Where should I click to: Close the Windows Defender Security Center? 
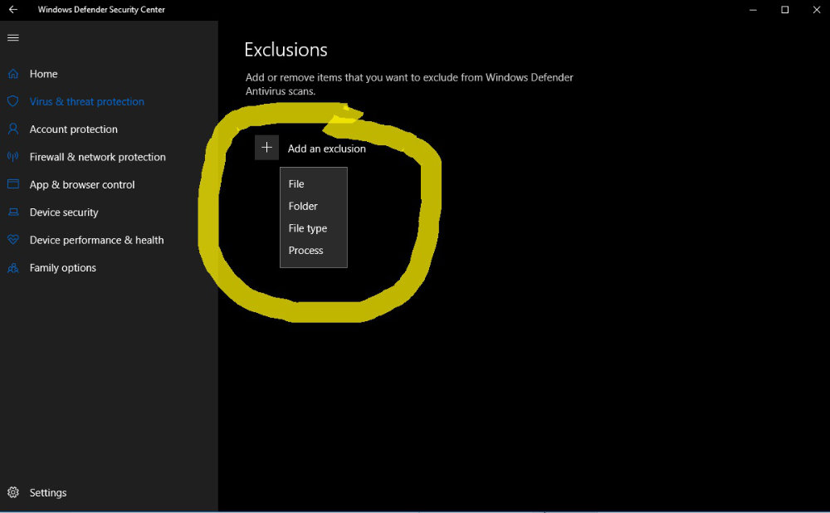point(816,9)
